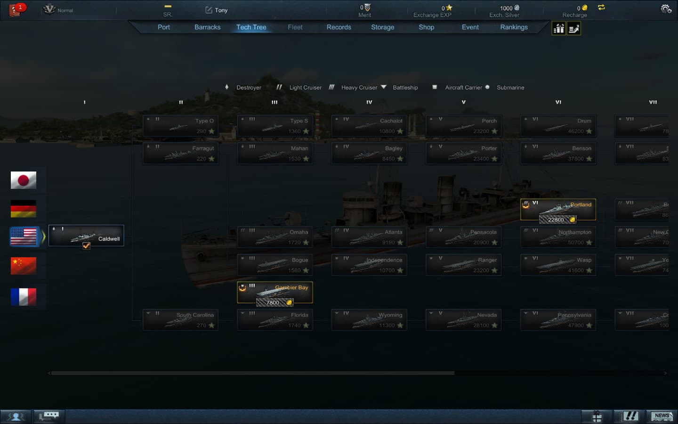Click the NEWS button at bottom right
678x424 pixels.
[x=662, y=416]
